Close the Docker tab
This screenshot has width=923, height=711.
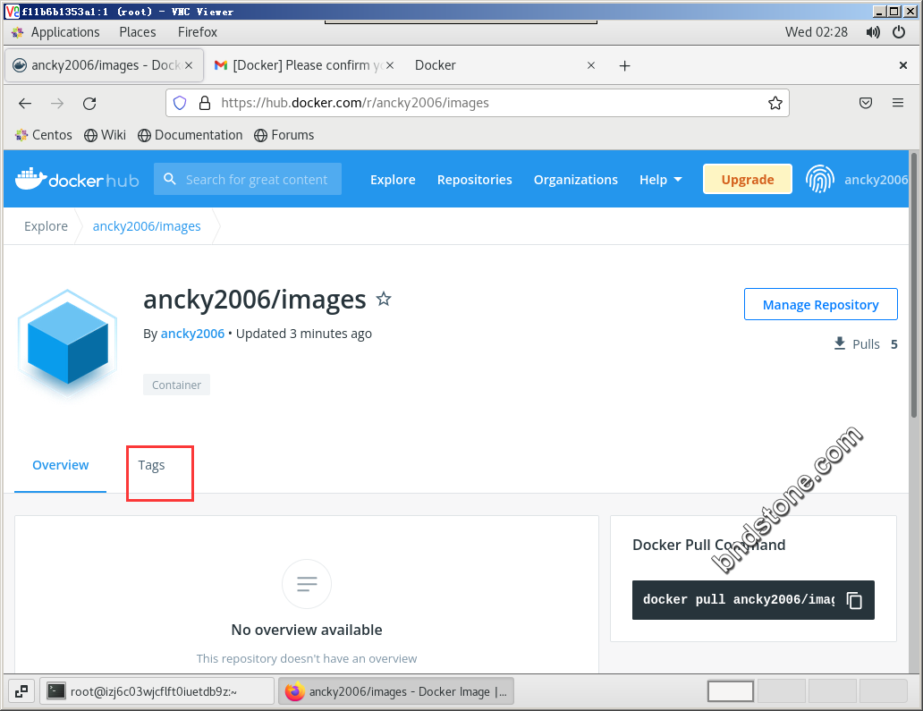[x=591, y=65]
